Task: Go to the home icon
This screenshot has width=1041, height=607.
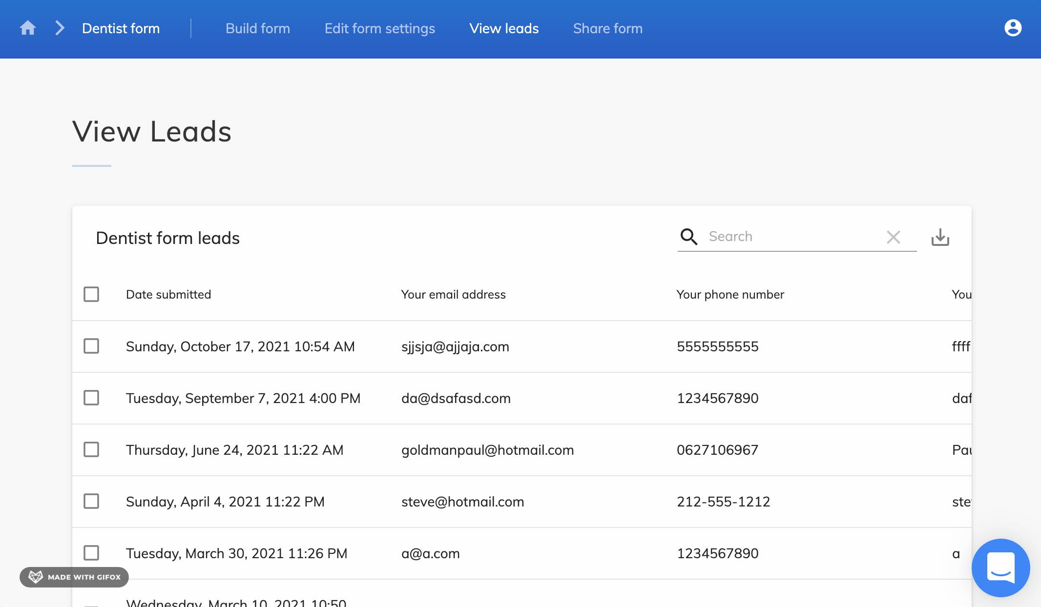Action: pos(28,28)
